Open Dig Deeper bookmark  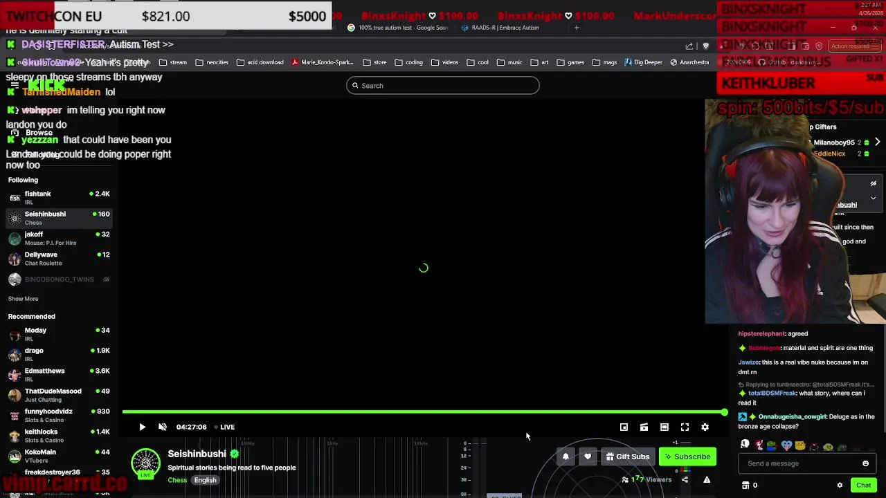(x=643, y=62)
